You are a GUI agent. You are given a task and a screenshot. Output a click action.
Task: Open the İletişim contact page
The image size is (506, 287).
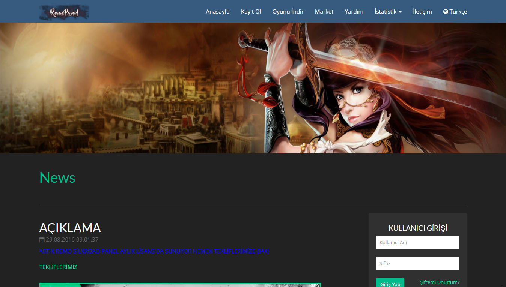[422, 12]
